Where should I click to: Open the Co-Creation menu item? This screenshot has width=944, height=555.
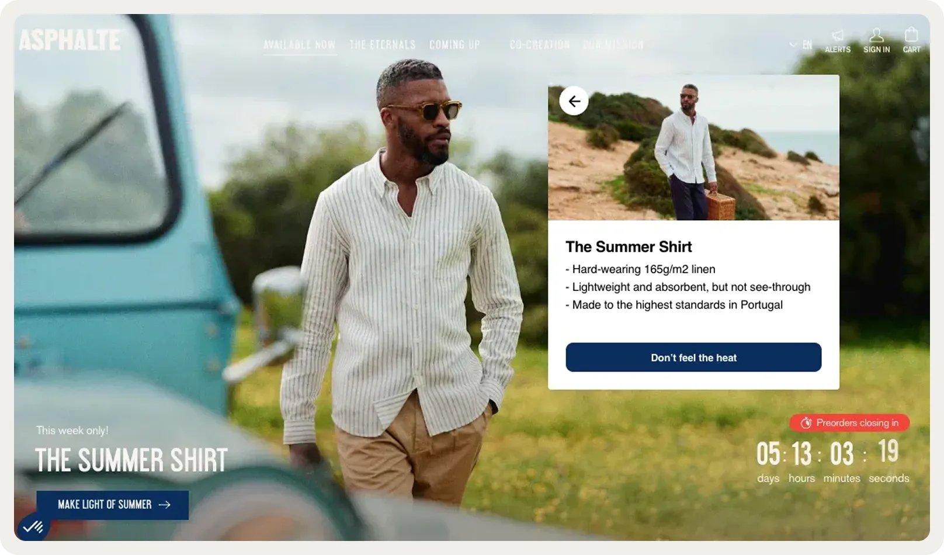tap(539, 45)
